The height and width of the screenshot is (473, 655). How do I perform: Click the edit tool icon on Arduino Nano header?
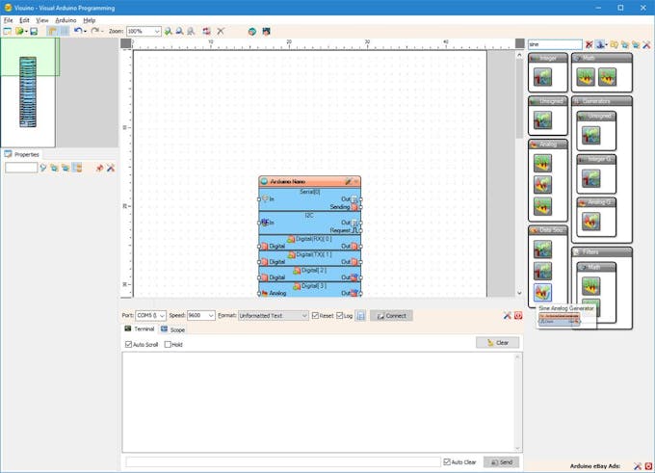point(349,181)
